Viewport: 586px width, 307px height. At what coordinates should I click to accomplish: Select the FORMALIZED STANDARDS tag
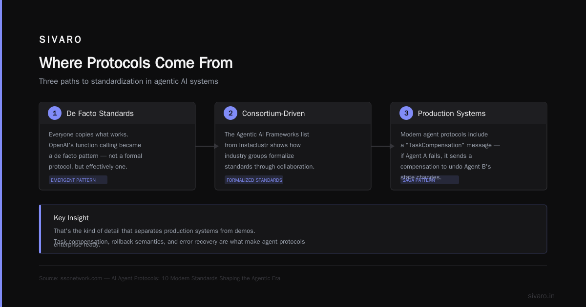[x=254, y=180]
